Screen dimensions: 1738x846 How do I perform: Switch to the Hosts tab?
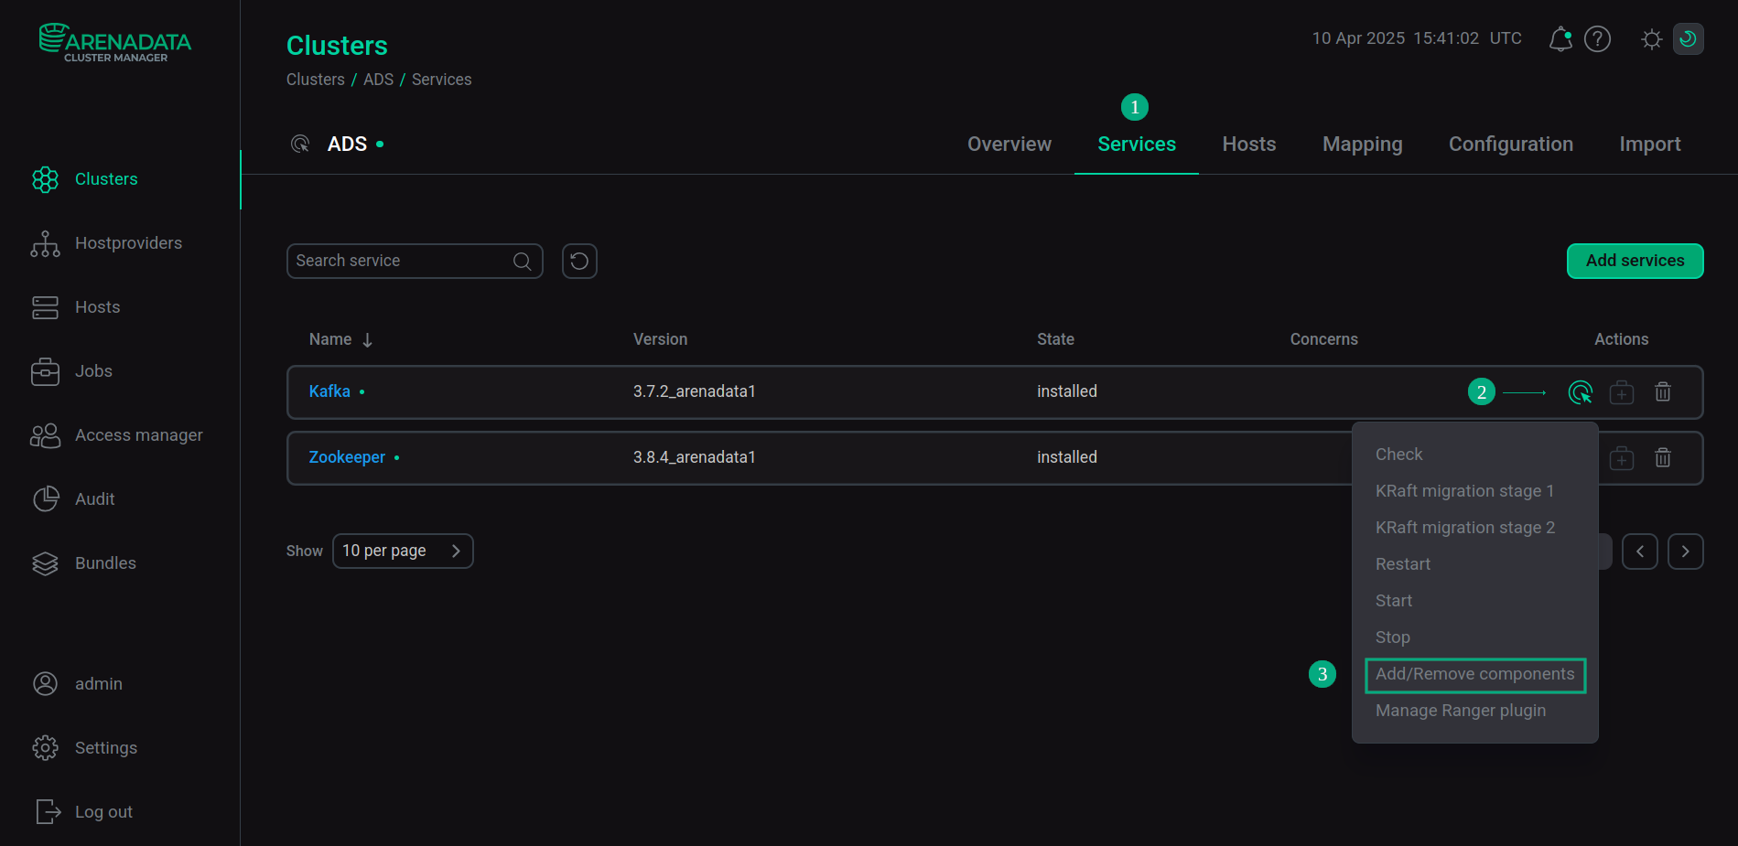coord(1249,145)
